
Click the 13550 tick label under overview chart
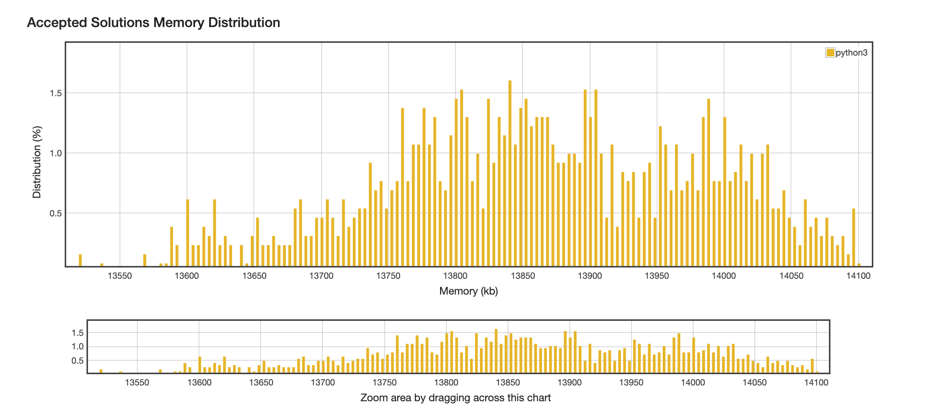(x=137, y=383)
